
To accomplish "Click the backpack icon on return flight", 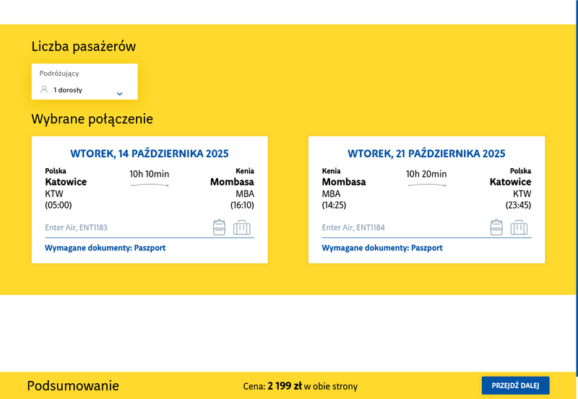I will (x=496, y=227).
